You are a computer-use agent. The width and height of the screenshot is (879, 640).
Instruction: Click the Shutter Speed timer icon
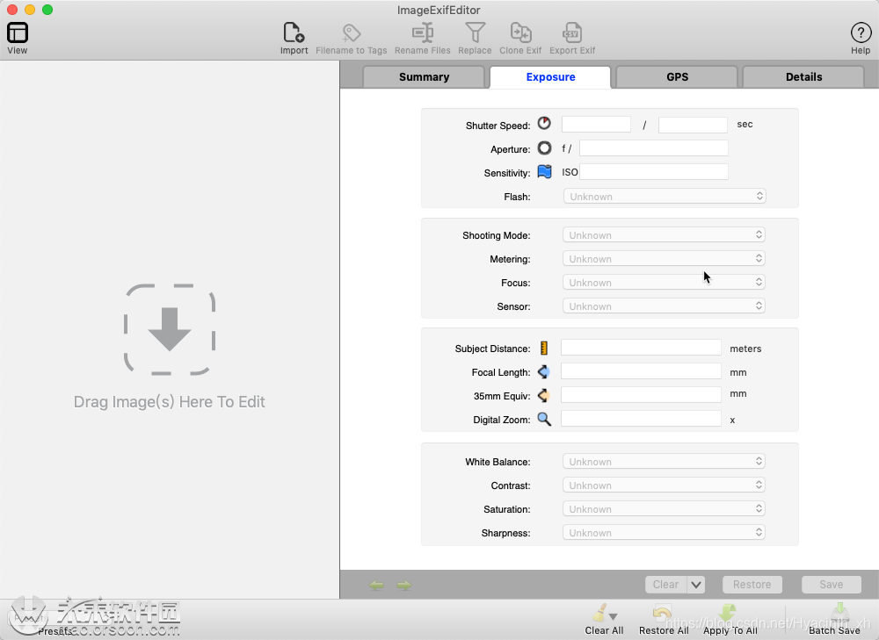(544, 123)
